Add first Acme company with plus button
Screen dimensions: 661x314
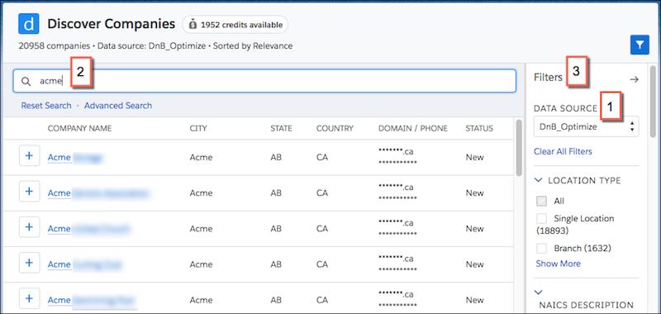click(x=29, y=156)
